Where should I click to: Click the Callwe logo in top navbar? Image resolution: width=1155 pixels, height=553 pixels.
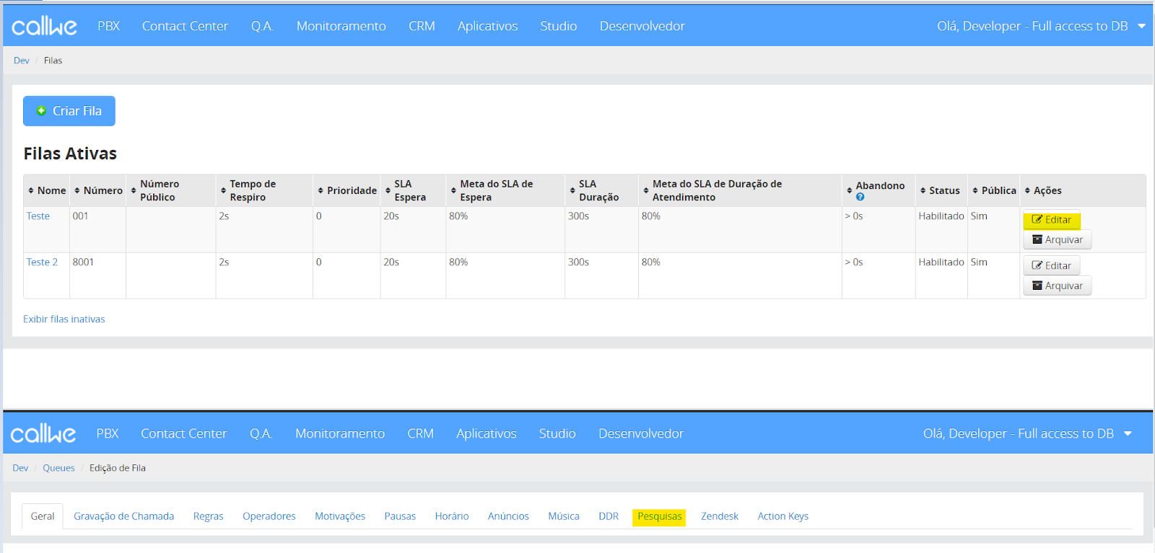pyautogui.click(x=44, y=26)
